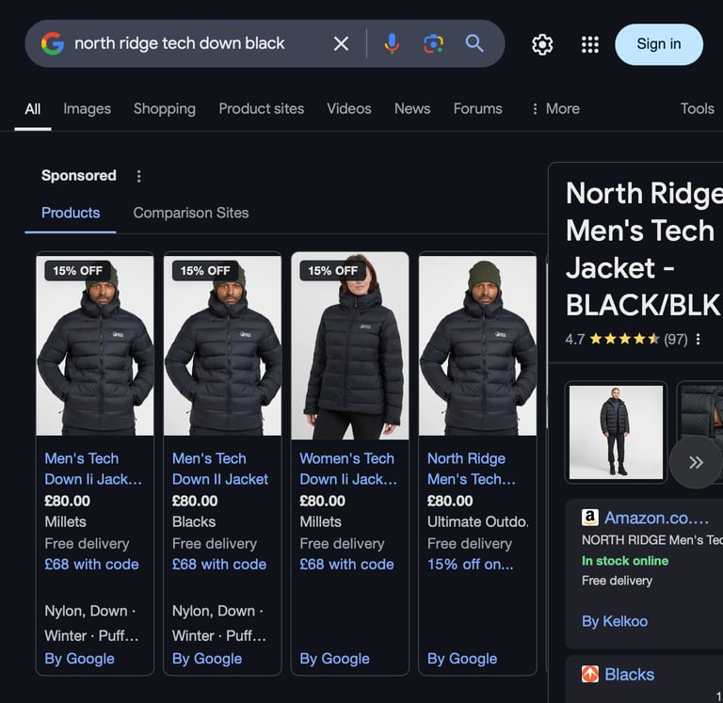This screenshot has width=723, height=703.
Task: Open quick settings gear icon
Action: point(542,45)
